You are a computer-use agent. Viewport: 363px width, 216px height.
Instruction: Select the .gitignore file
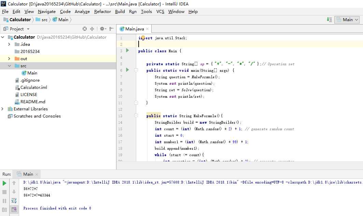click(30, 80)
